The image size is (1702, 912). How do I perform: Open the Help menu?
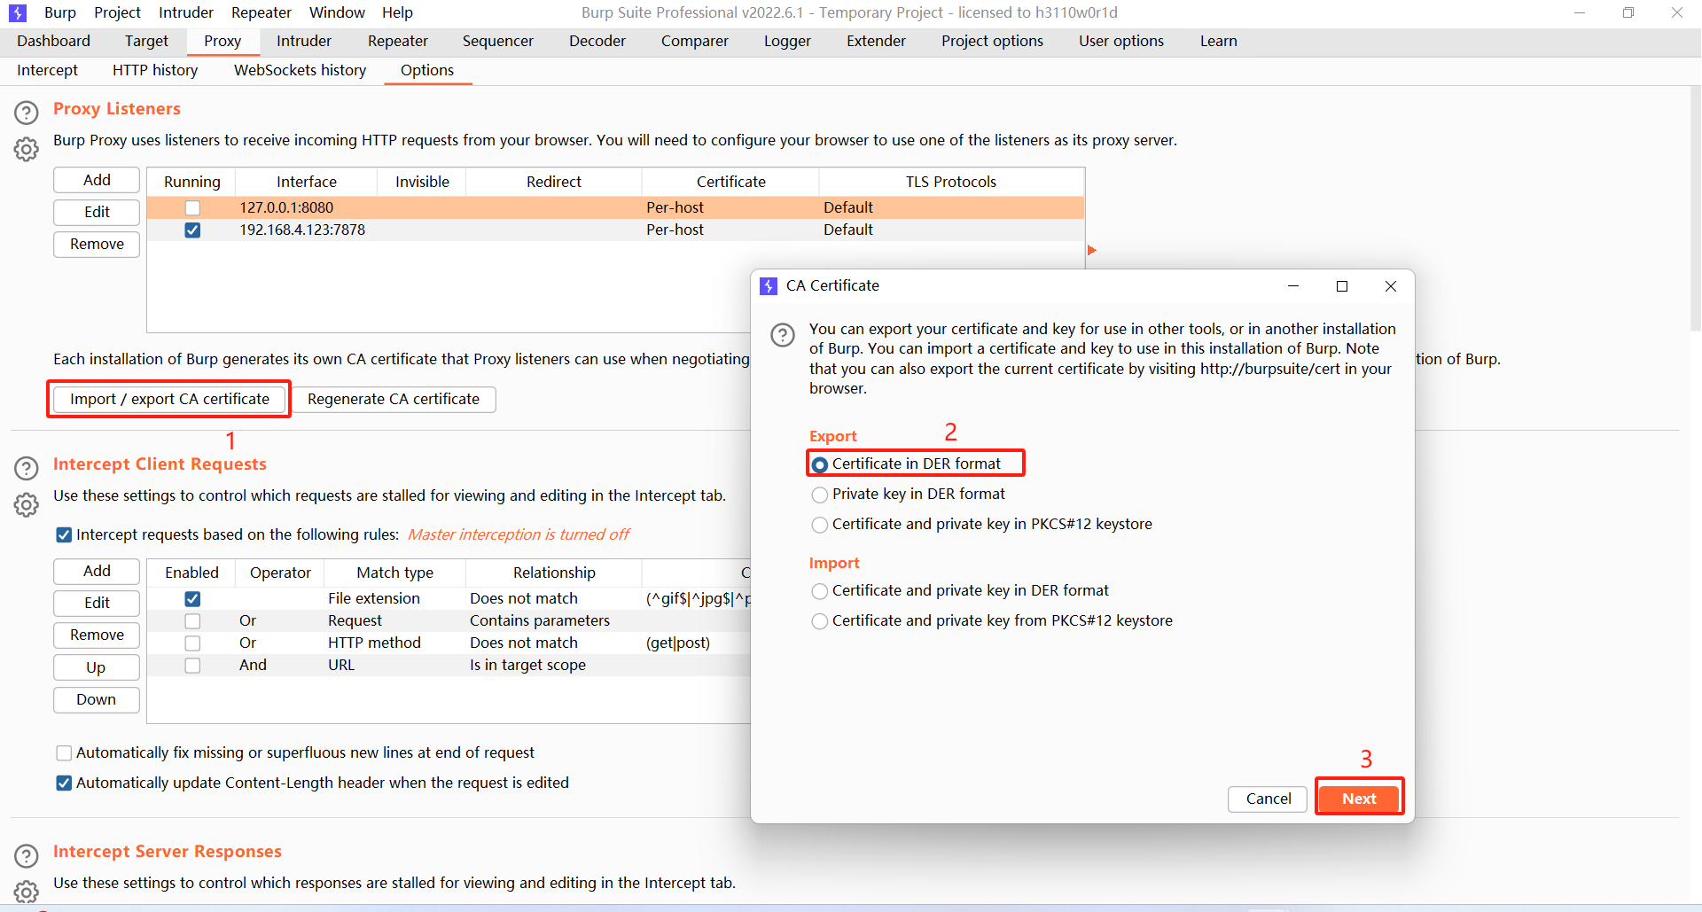click(397, 12)
